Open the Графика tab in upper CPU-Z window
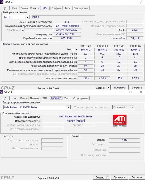Screen dimensions: 145x180 click(56, 8)
